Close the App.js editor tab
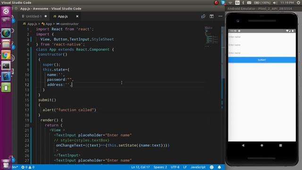The image size is (302, 170). pyautogui.click(x=77, y=17)
